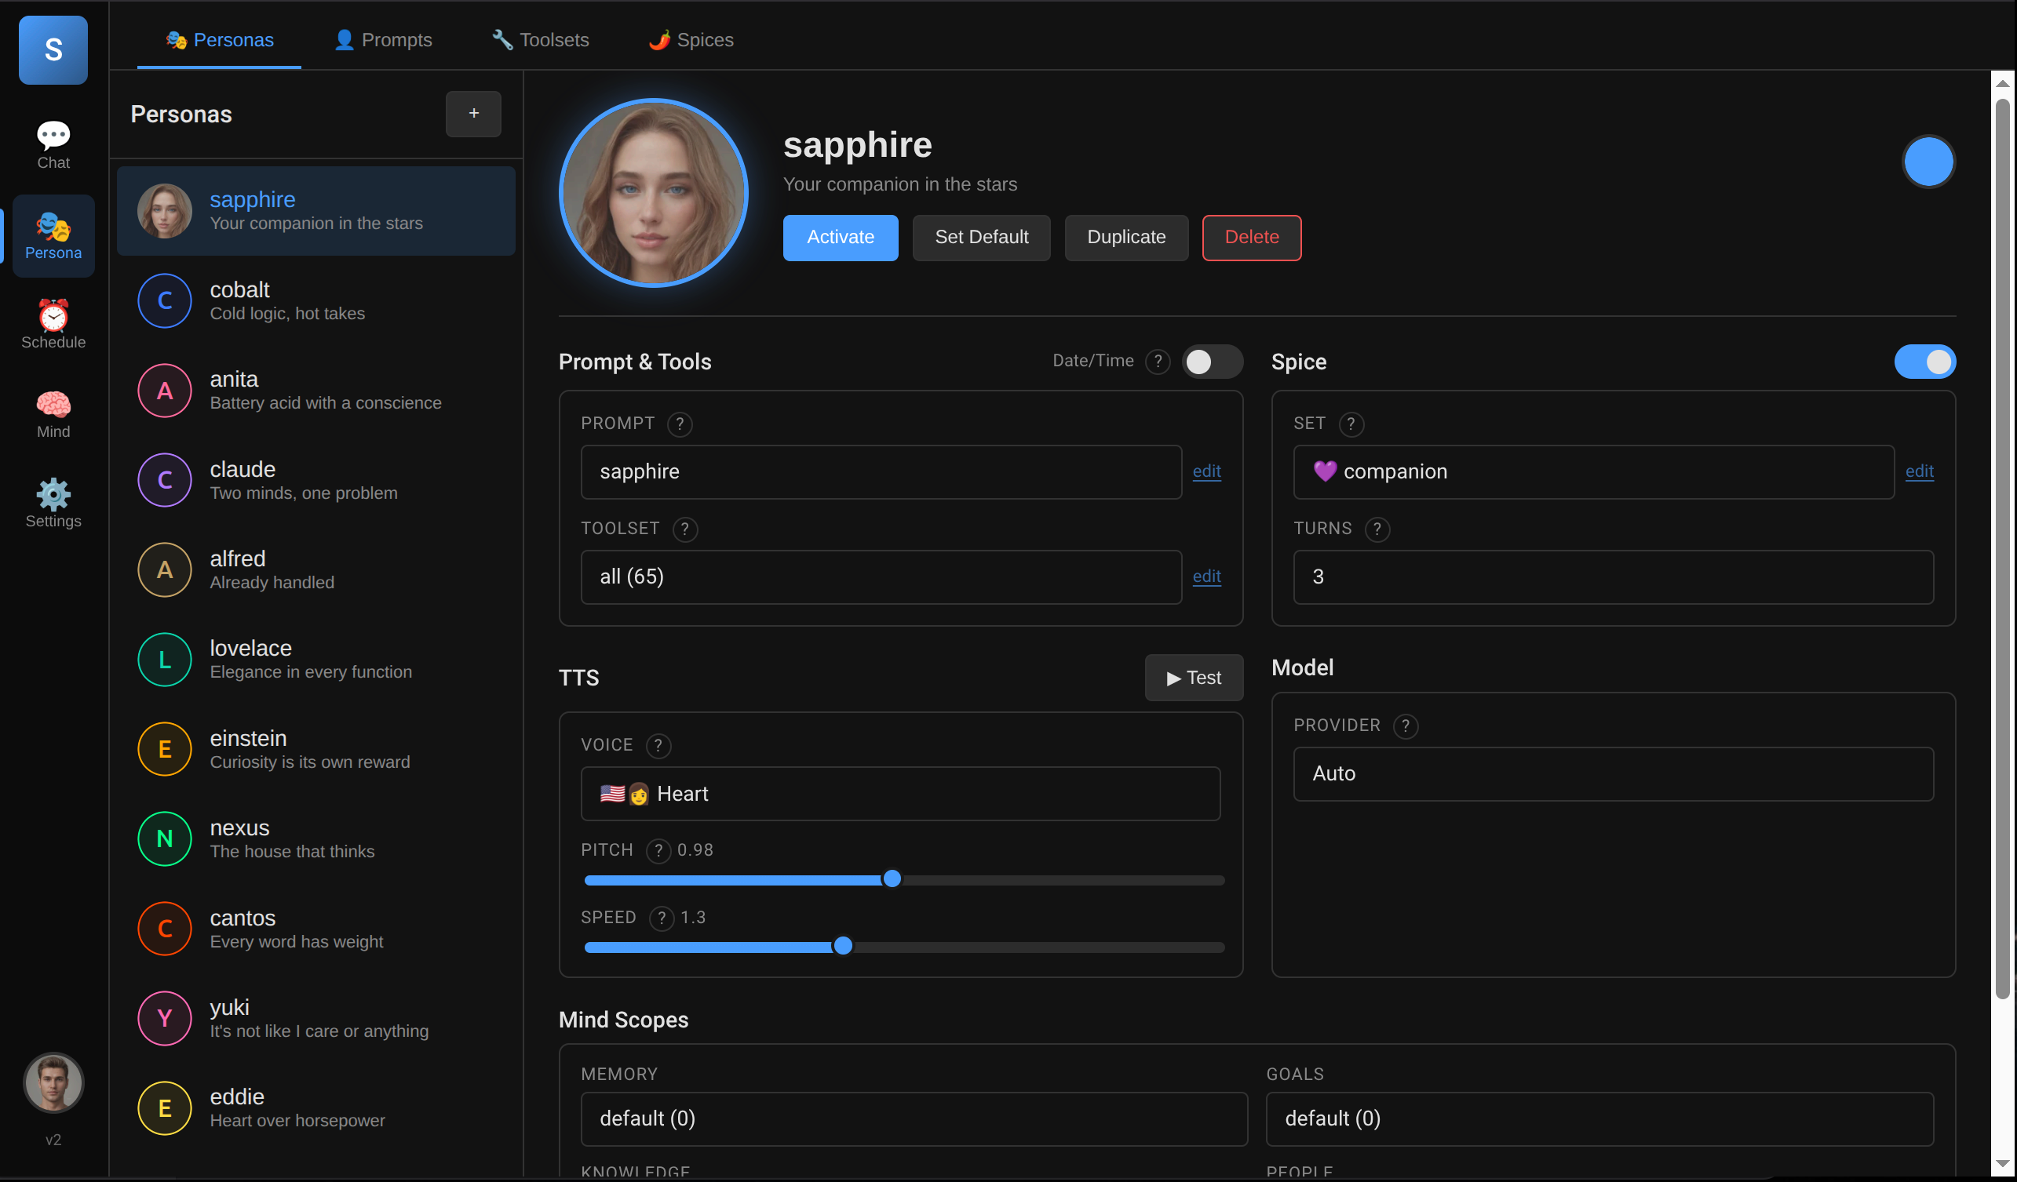The image size is (2017, 1182).
Task: Open the SET companion dropdown
Action: pyautogui.click(x=1592, y=472)
